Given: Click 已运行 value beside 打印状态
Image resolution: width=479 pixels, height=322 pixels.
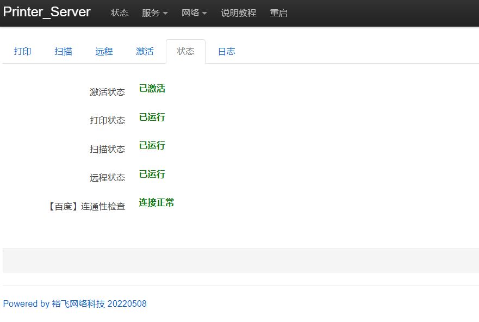Looking at the screenshot, I should pos(152,117).
